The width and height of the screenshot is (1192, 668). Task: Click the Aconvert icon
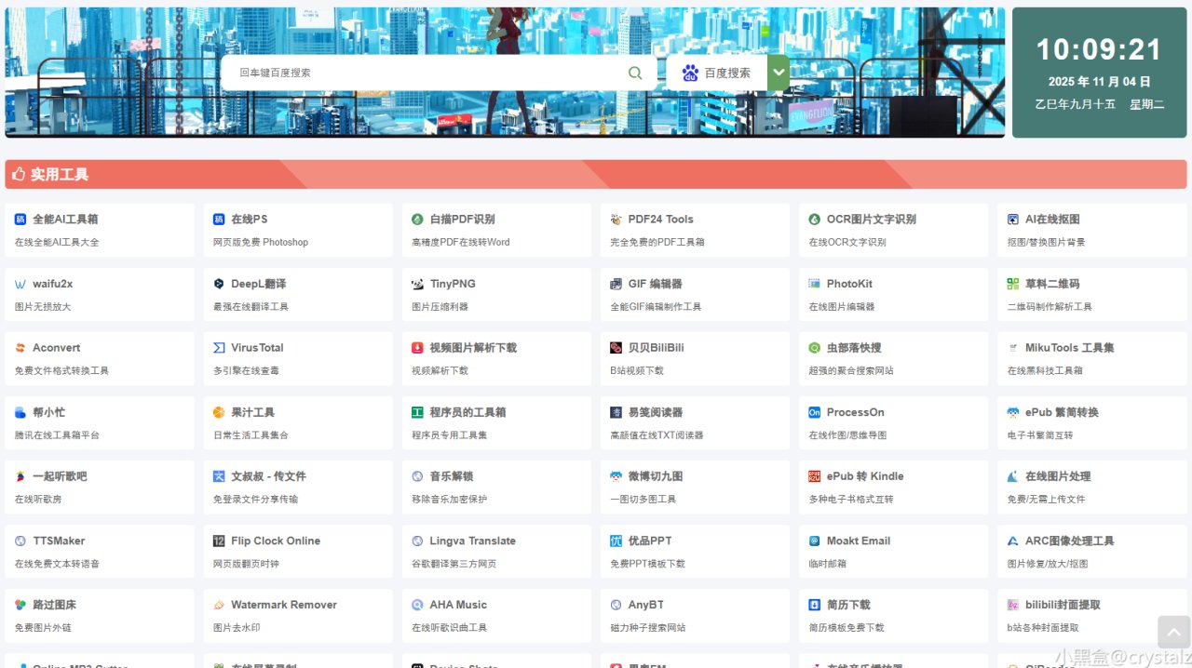pyautogui.click(x=20, y=348)
